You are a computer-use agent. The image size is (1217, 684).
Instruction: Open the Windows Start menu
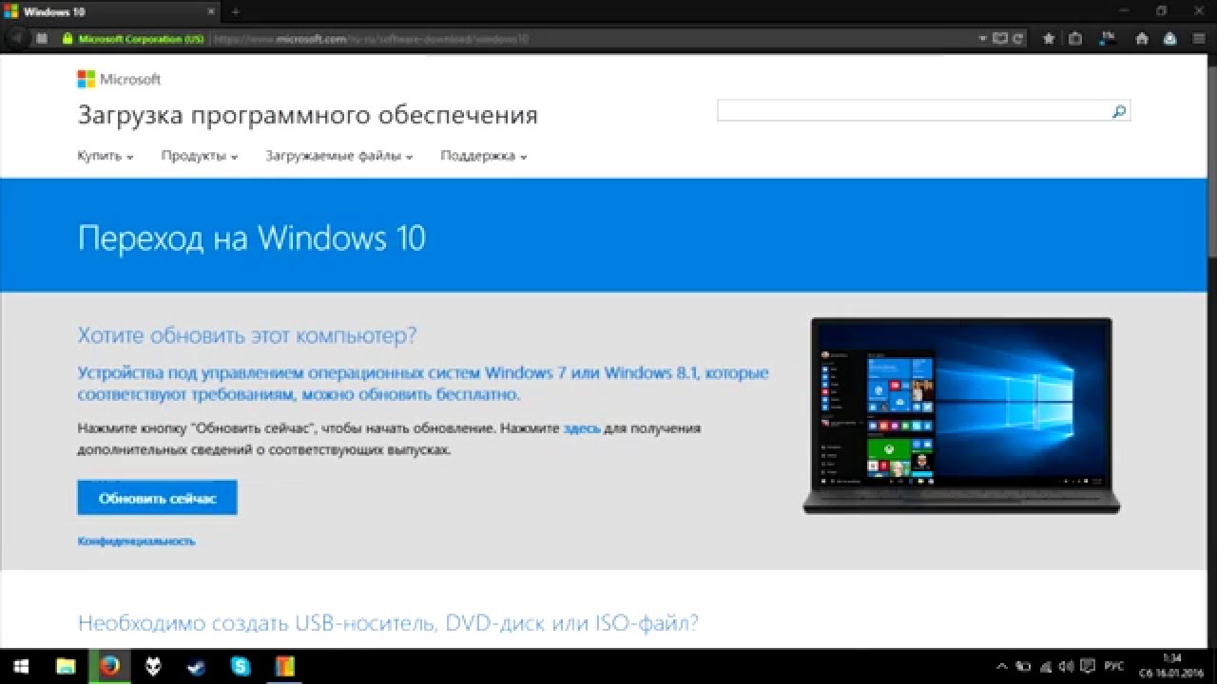point(21,666)
